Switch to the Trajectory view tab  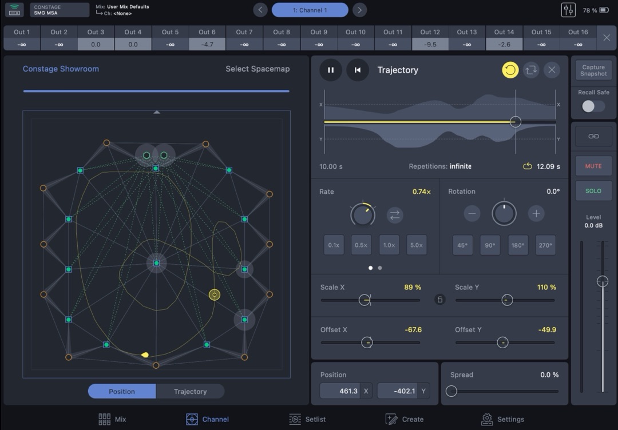tap(190, 392)
